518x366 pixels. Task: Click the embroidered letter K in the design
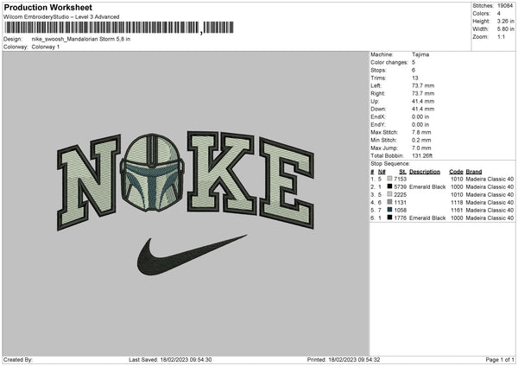[x=221, y=173]
